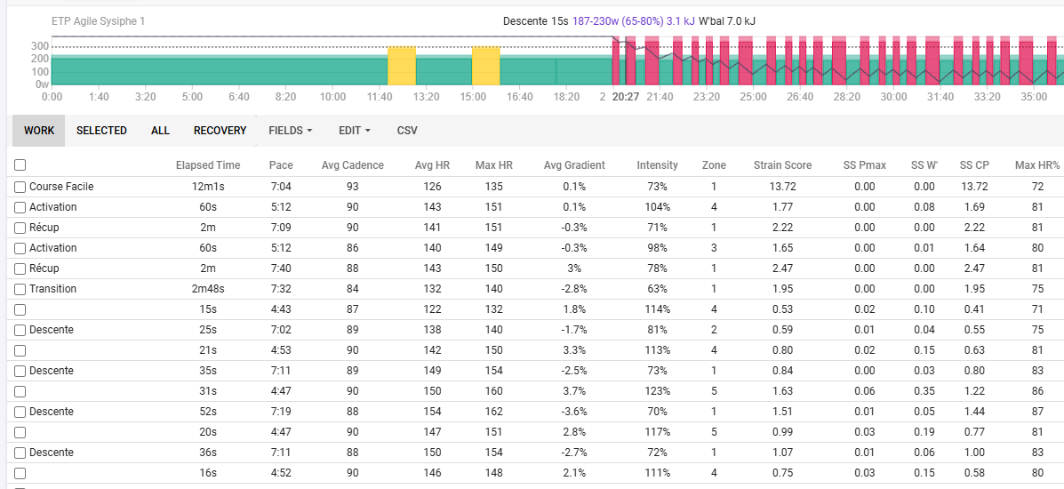Click the Intensity column header
This screenshot has height=489, width=1064.
(657, 165)
